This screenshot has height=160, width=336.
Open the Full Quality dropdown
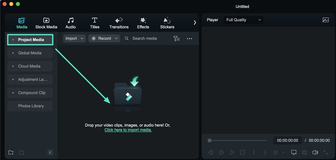tap(243, 20)
